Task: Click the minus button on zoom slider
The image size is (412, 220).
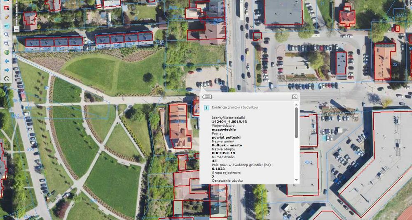Action: coord(16,29)
